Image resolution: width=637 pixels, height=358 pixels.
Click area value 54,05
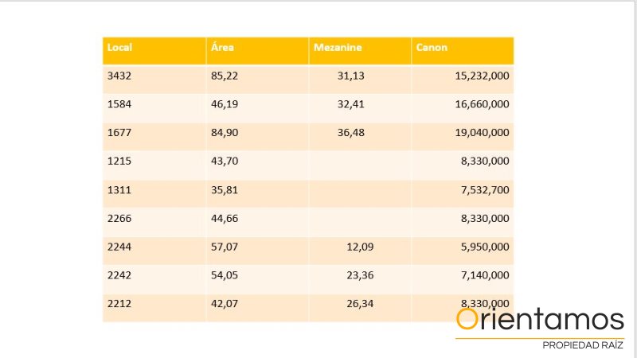tap(225, 274)
